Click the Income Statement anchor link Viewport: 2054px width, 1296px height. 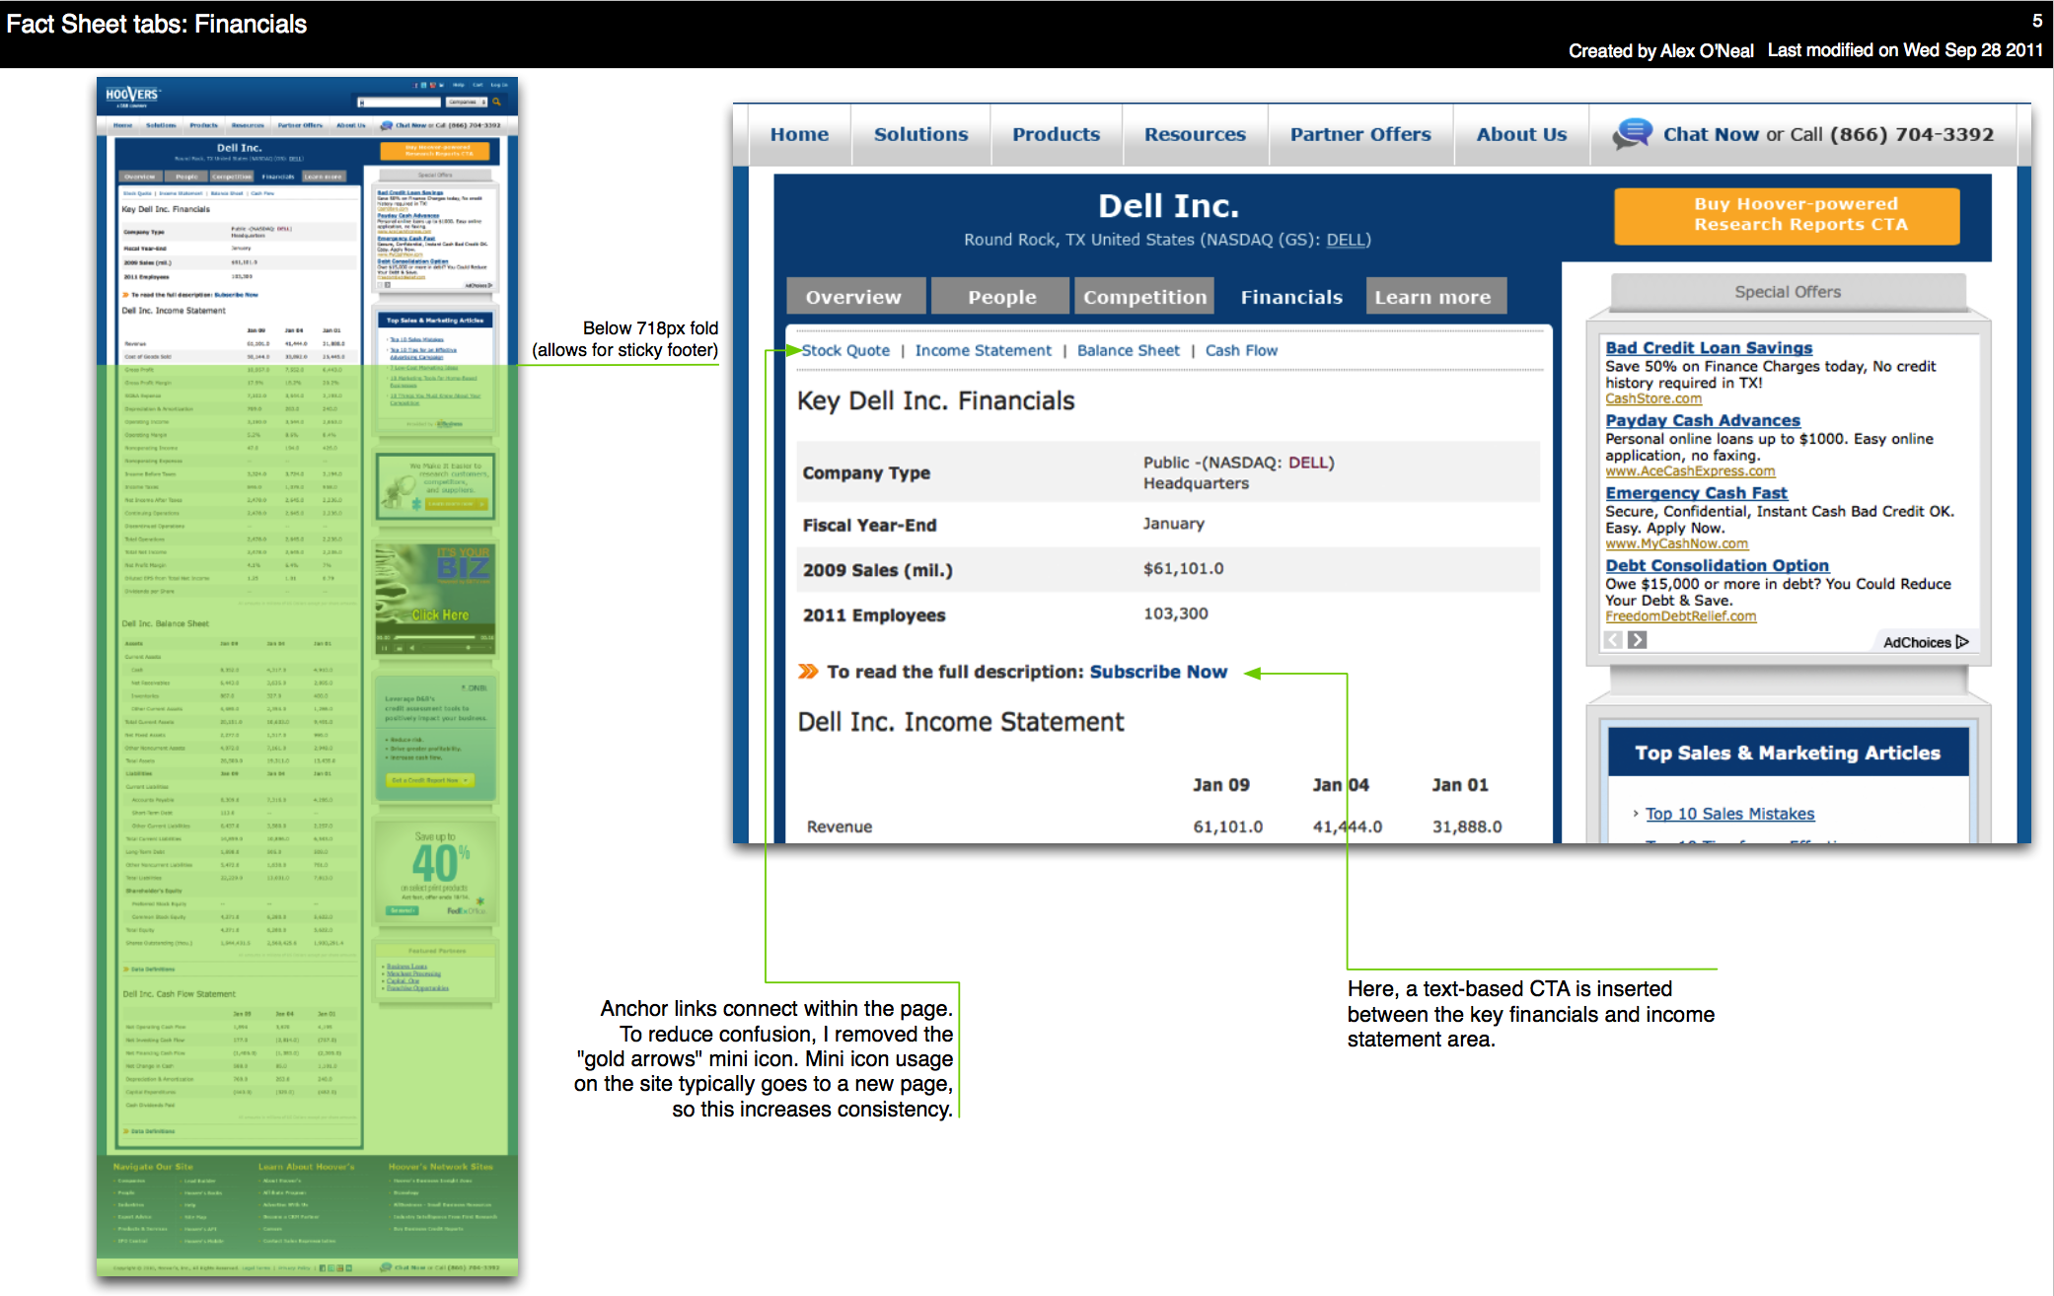pos(983,350)
